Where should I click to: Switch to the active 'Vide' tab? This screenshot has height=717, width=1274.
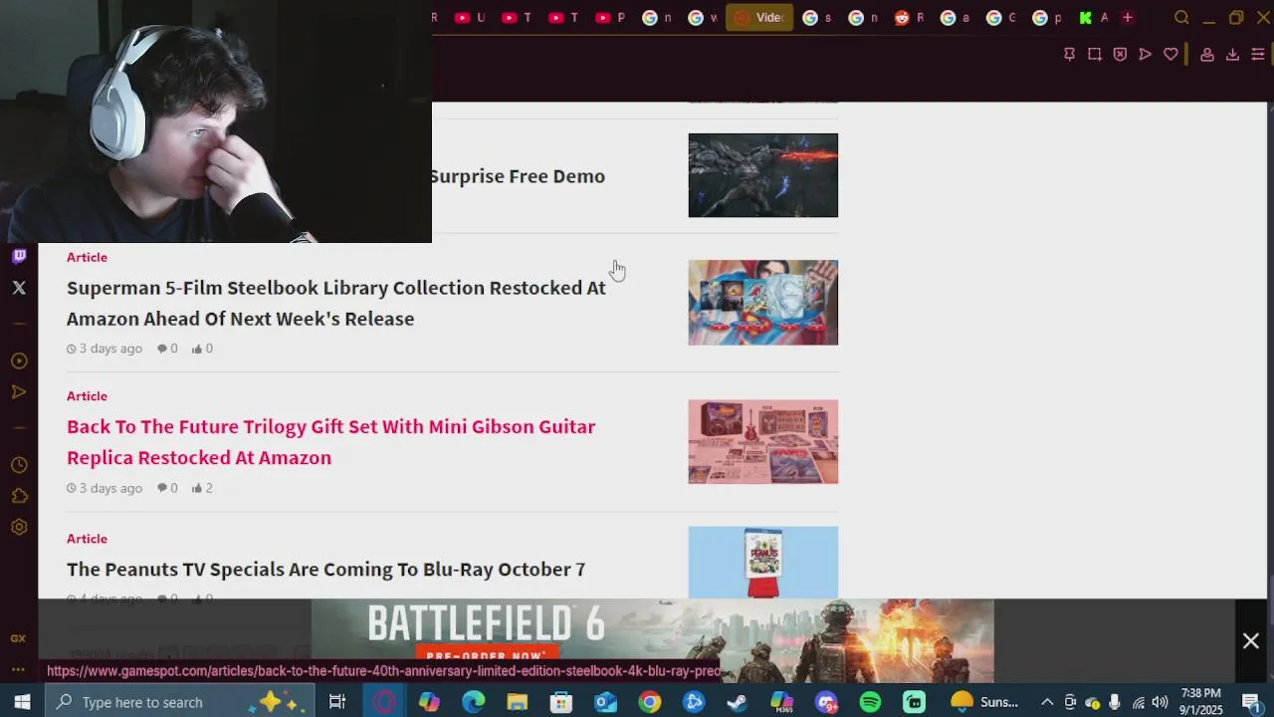[x=759, y=18]
